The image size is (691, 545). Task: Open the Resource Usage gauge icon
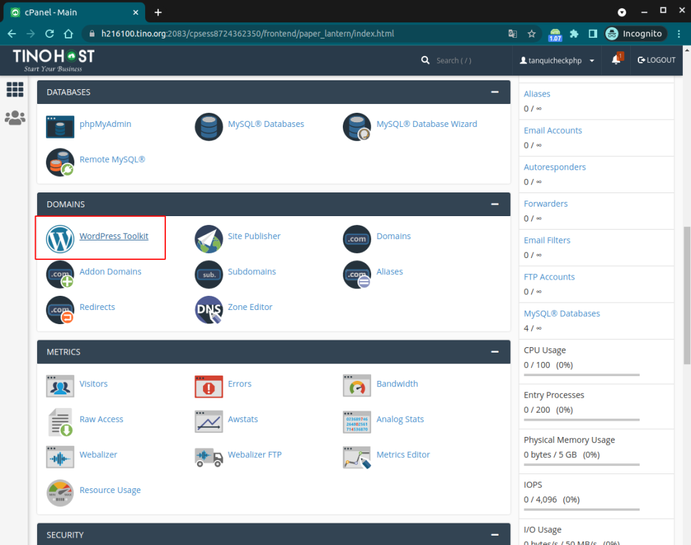[60, 493]
